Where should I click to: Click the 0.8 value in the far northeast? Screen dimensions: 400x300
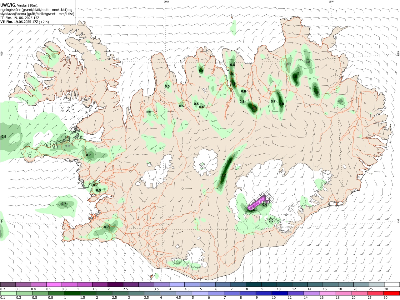308,62
